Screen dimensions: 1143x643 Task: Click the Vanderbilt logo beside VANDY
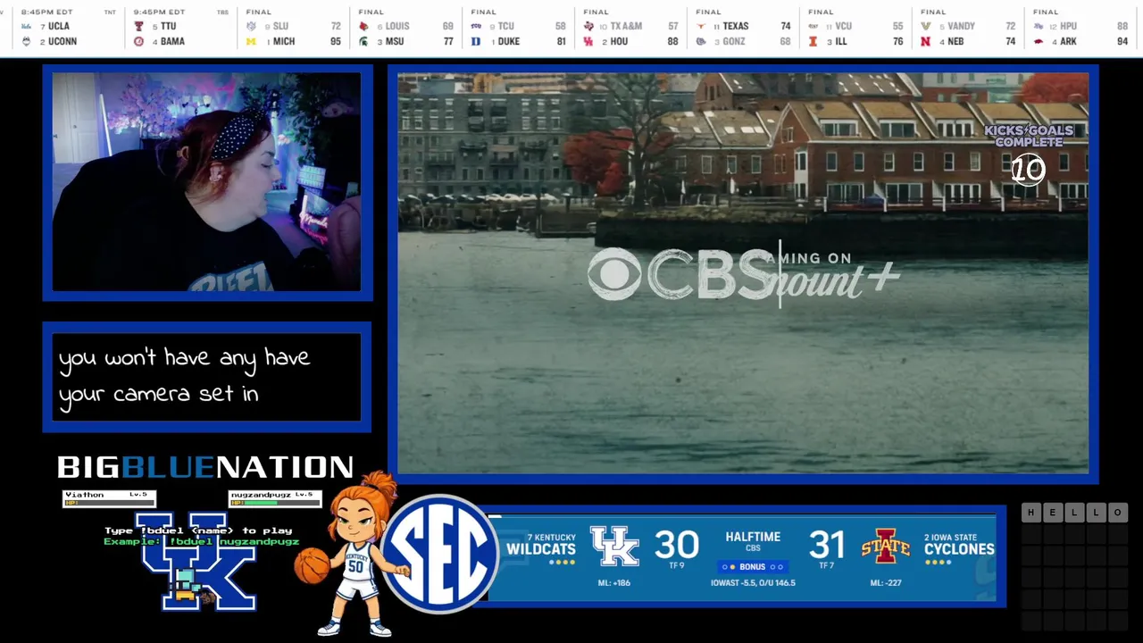coord(926,27)
